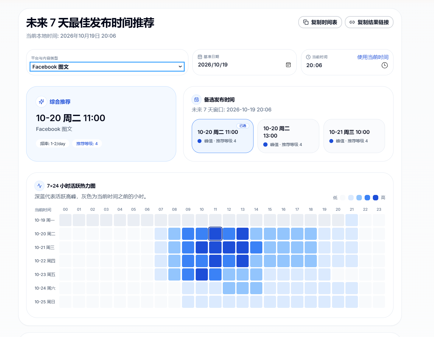This screenshot has width=434, height=337.
Task: Click 使用当前时间 link
Action: (x=373, y=57)
